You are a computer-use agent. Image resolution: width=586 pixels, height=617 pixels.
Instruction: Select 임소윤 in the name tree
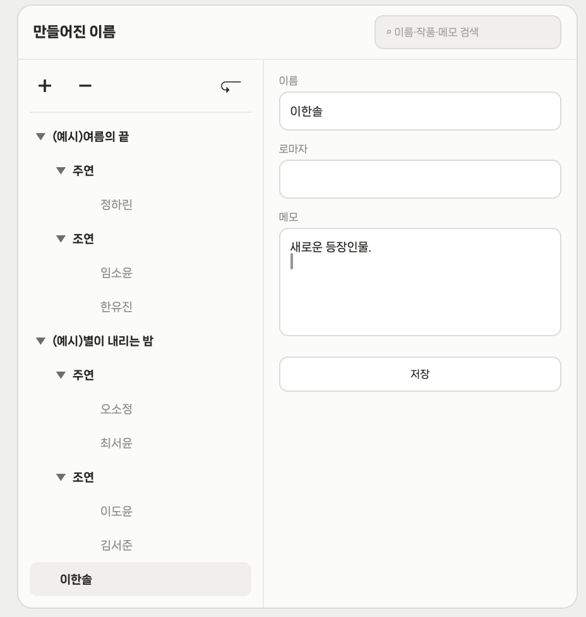tap(116, 273)
